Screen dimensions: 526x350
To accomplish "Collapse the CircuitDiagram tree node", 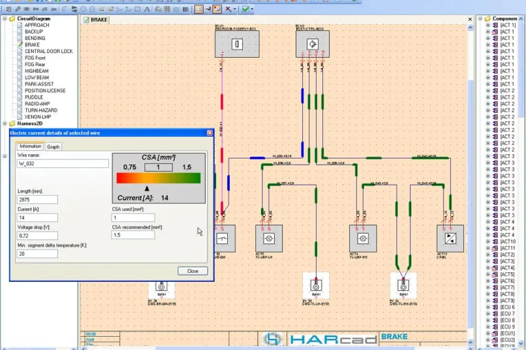I will pos(5,19).
